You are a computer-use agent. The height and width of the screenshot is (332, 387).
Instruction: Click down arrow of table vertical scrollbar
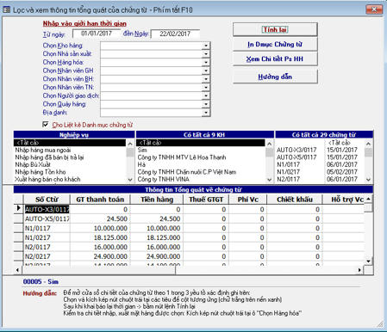coord(369,261)
